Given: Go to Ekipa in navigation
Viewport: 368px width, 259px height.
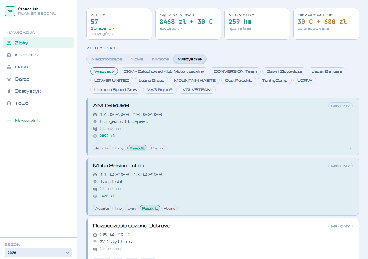Looking at the screenshot, I should (x=38, y=67).
